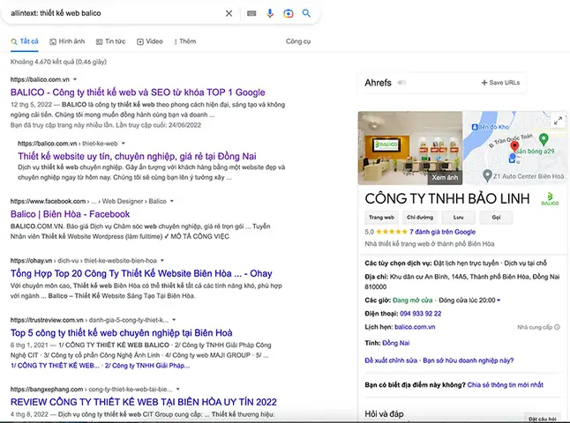570x423 pixels.
Task: Click the CÔNG TY TNHH BẢO LINH heading
Action: 447,198
